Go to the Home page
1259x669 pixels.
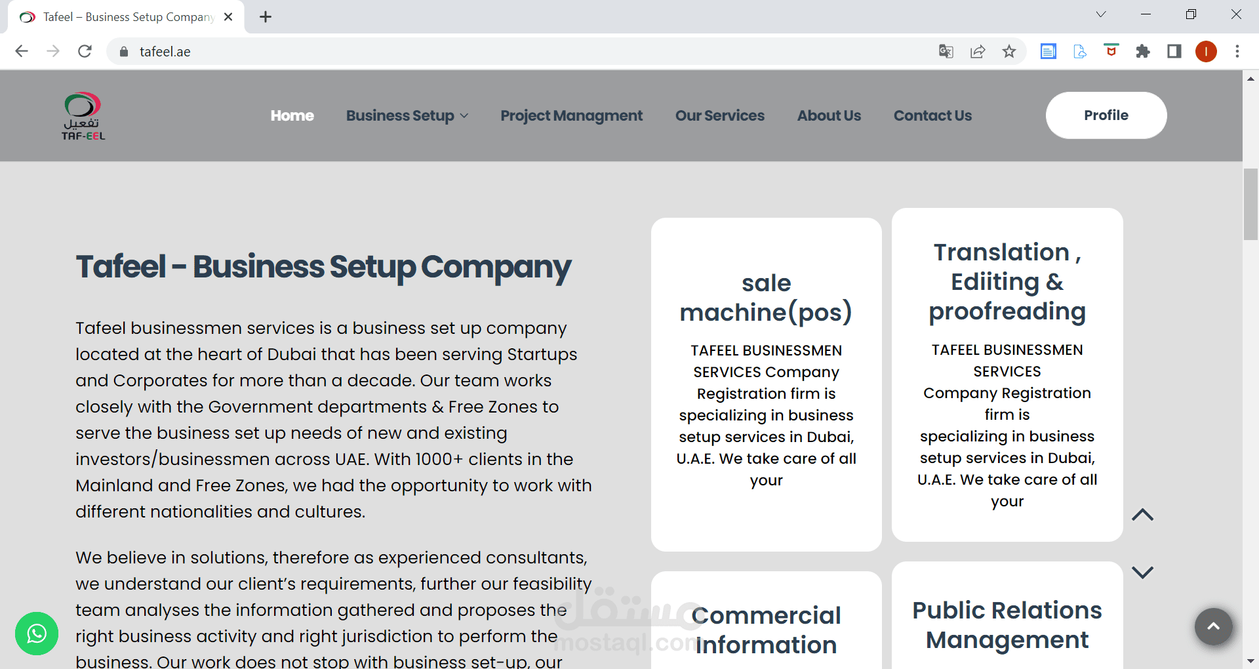point(292,115)
